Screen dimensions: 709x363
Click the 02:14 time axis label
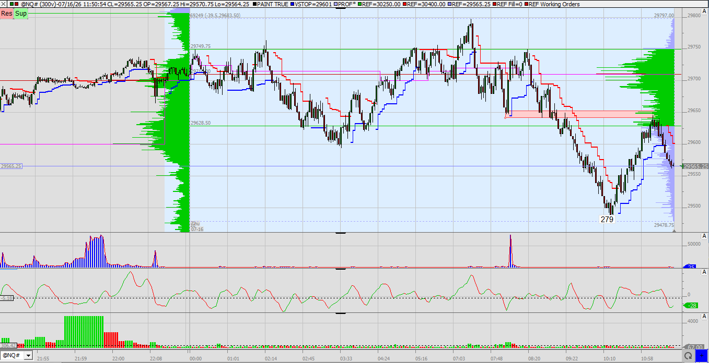pos(271,358)
